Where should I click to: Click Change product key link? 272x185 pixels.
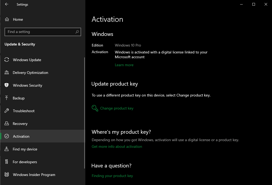point(117,108)
